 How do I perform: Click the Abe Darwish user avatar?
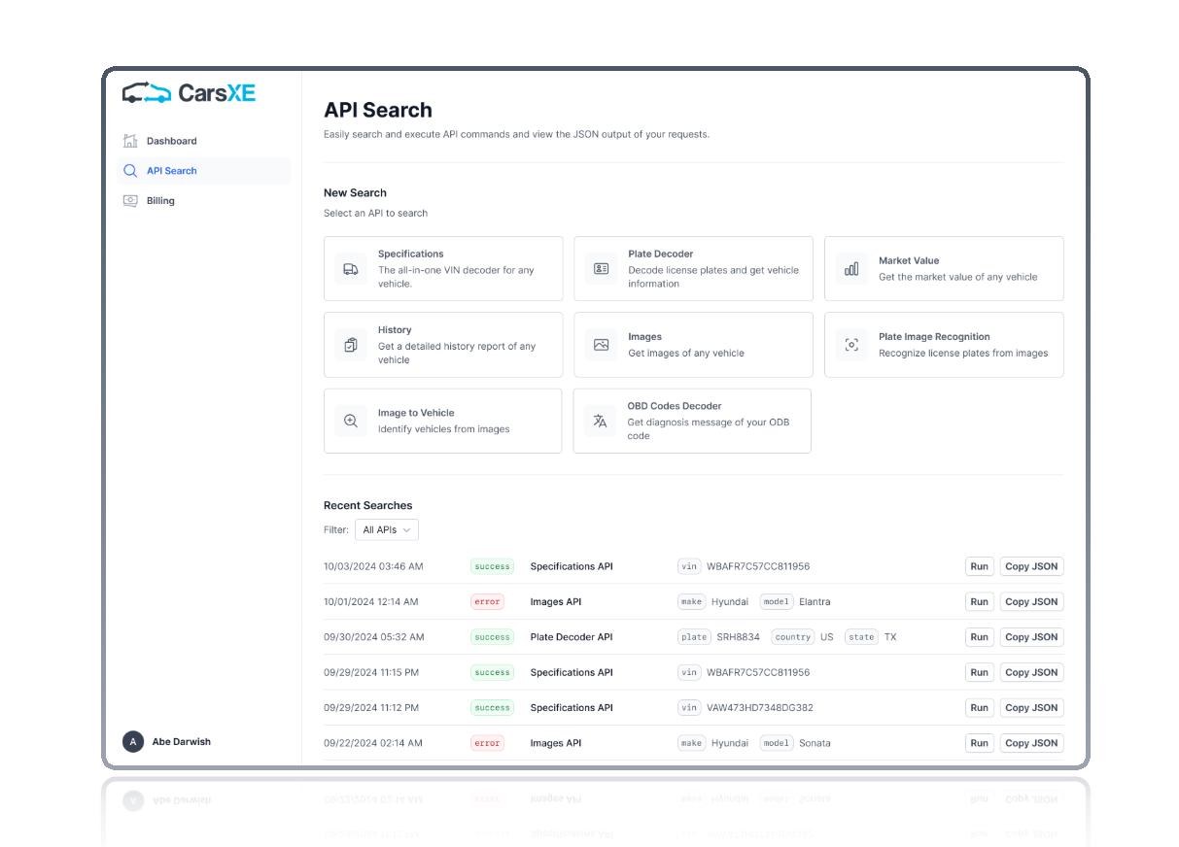click(x=133, y=742)
